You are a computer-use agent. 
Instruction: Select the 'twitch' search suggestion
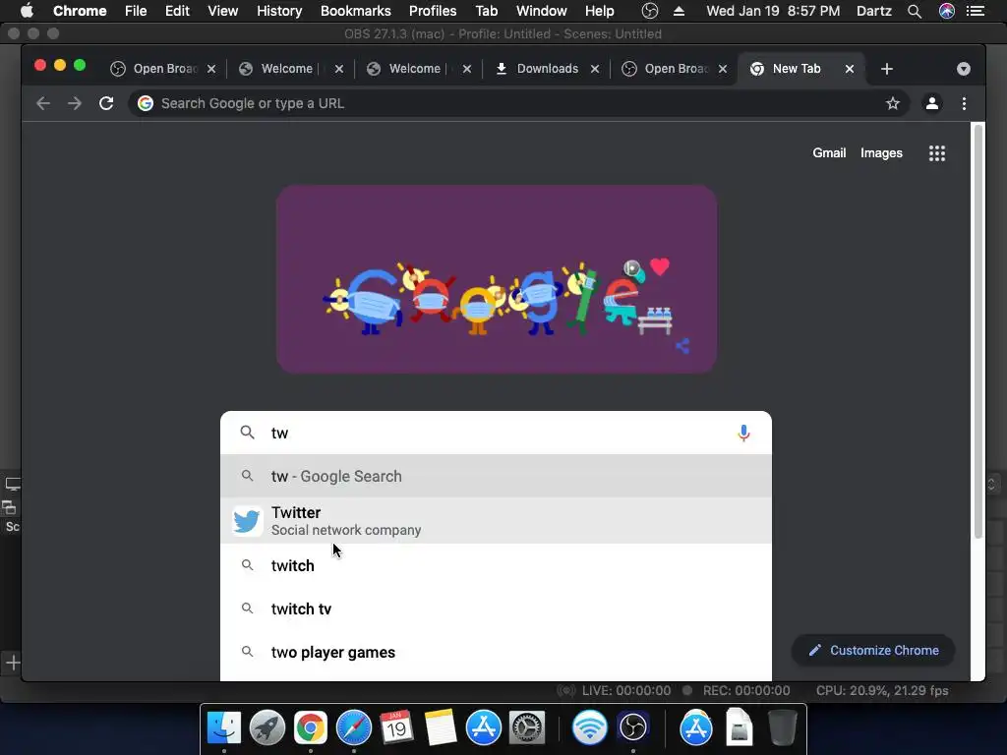click(x=496, y=565)
